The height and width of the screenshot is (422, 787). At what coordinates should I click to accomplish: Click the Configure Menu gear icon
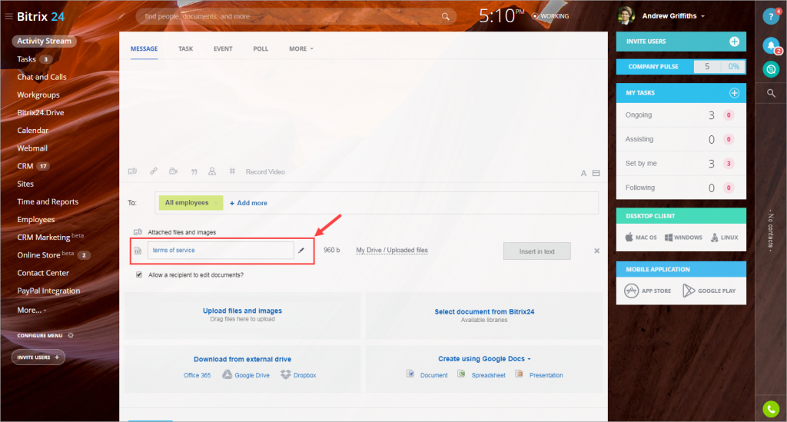click(71, 335)
